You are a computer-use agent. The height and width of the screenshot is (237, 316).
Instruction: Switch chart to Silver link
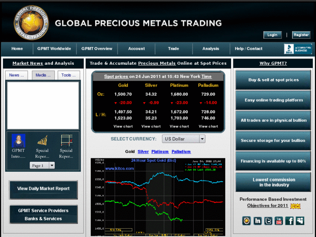click(x=143, y=152)
